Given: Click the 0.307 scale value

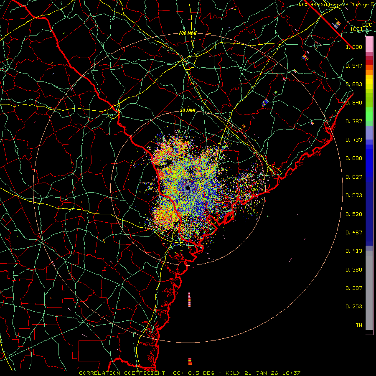Looking at the screenshot, I should click(x=354, y=288).
